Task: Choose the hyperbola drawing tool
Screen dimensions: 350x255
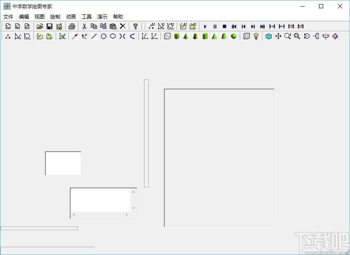Action: point(122,36)
